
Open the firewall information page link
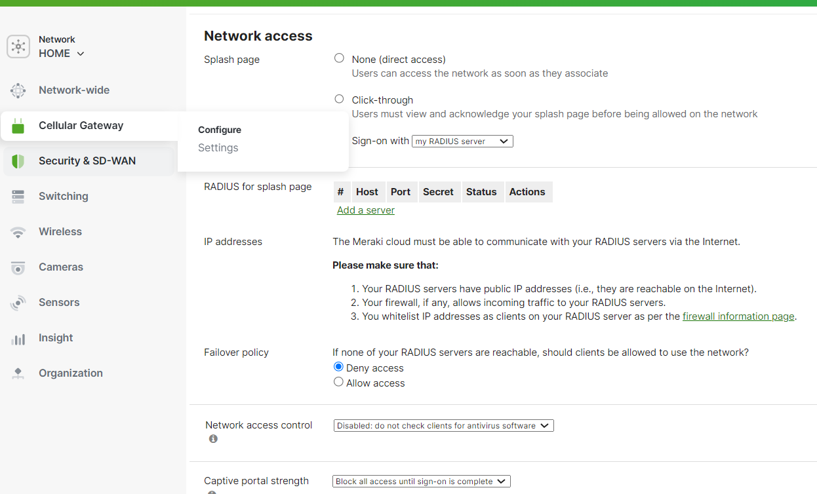point(738,316)
